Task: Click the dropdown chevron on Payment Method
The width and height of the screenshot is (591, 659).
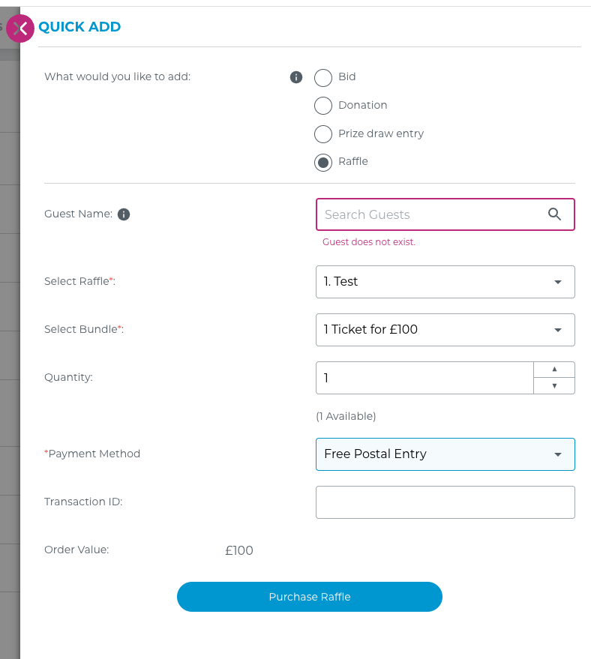Action: [557, 454]
